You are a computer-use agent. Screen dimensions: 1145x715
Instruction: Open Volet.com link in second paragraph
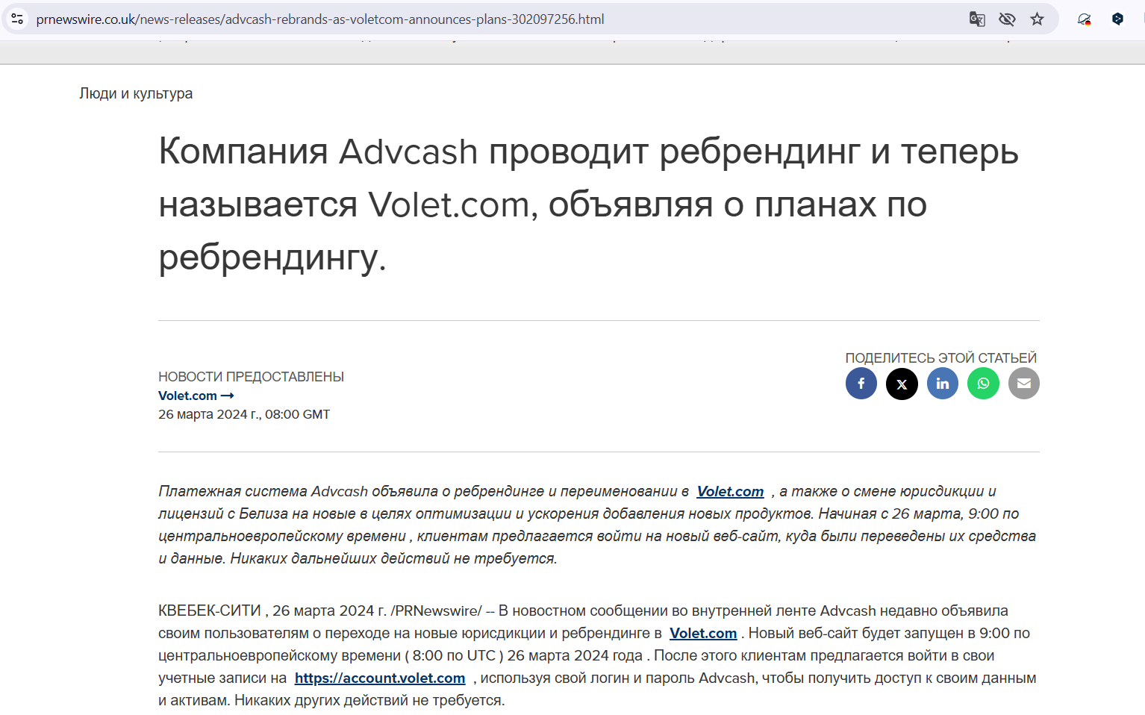point(703,633)
